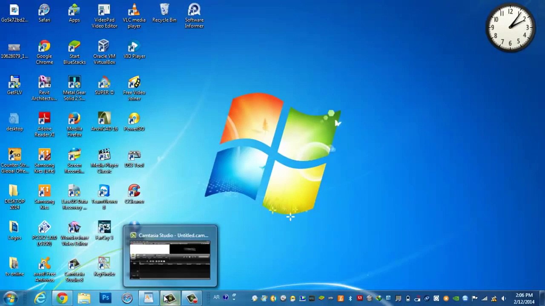The width and height of the screenshot is (545, 306).
Task: Launch Safari compass icon in taskbar
Action: point(127,298)
